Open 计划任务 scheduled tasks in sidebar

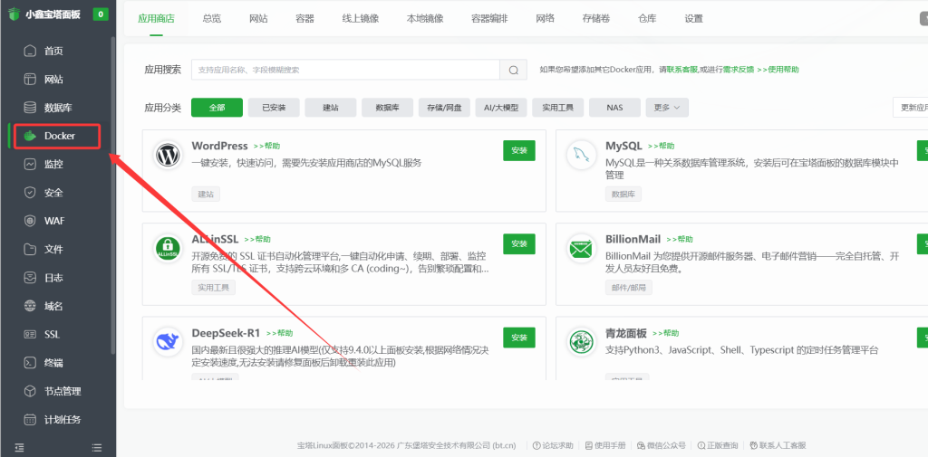coord(62,419)
